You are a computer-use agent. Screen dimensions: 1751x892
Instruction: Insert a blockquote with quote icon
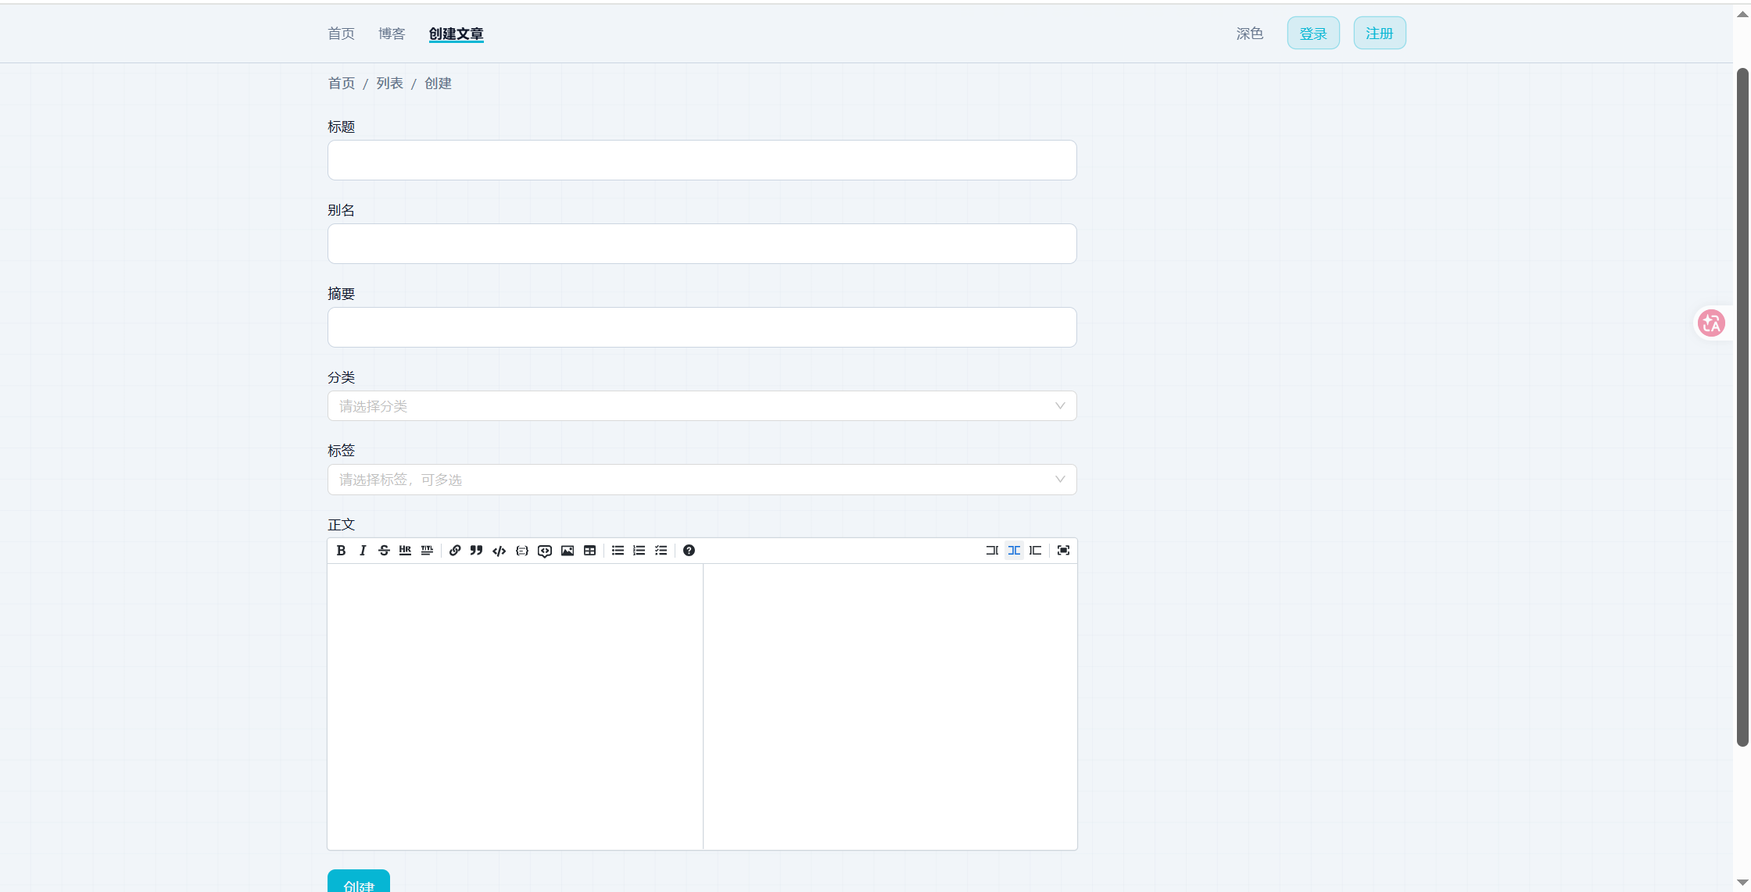click(476, 551)
